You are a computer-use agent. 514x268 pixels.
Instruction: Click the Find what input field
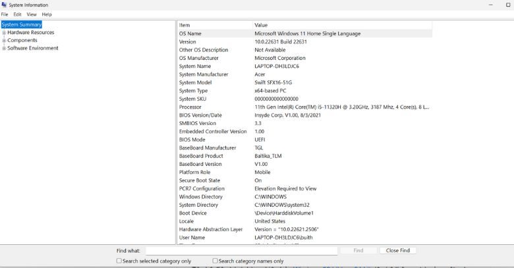click(x=242, y=251)
